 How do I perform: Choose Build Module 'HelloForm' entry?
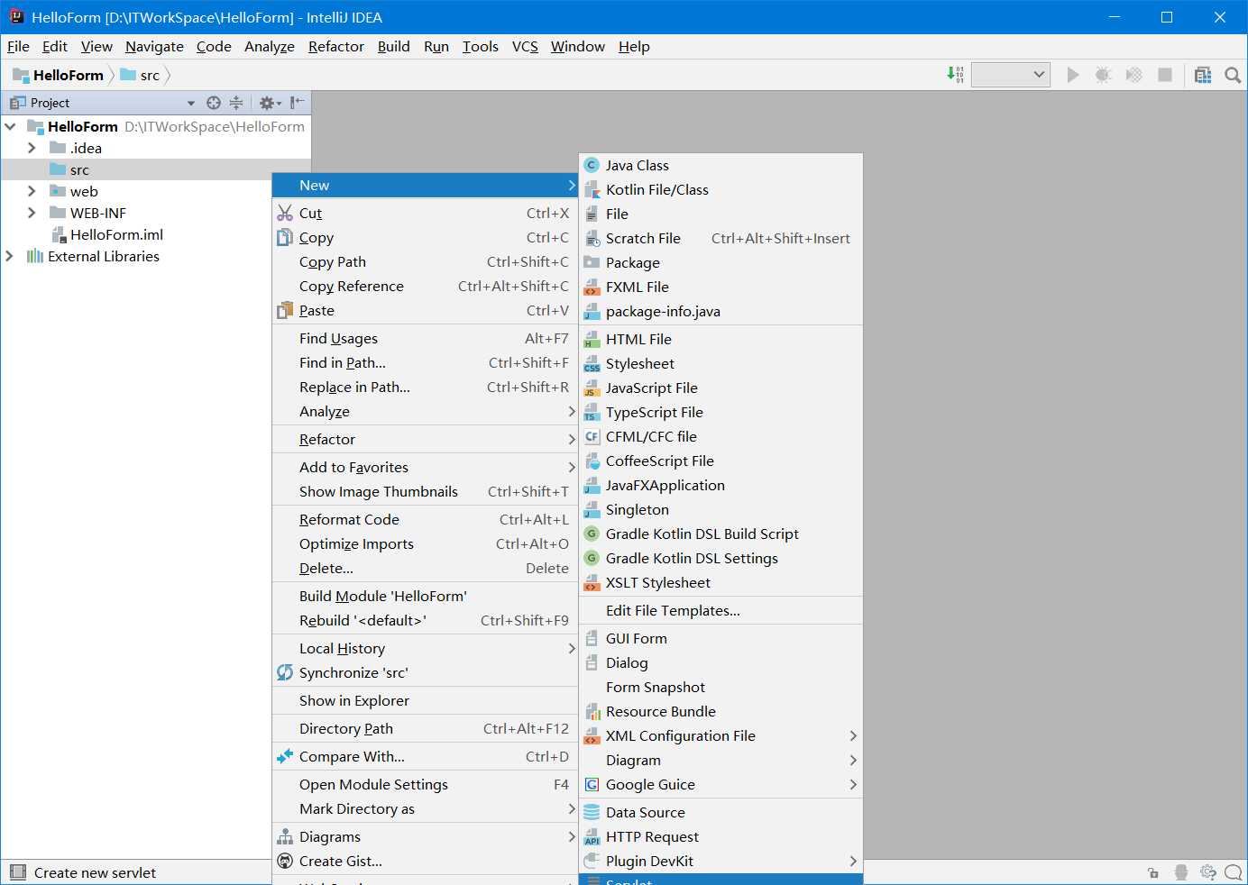click(x=425, y=596)
